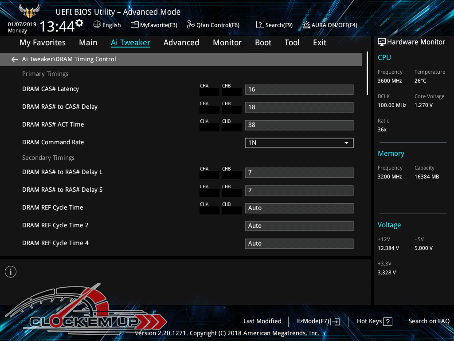Viewport: 454px width, 341px height.
Task: Click the Last Modified button
Action: [x=262, y=321]
